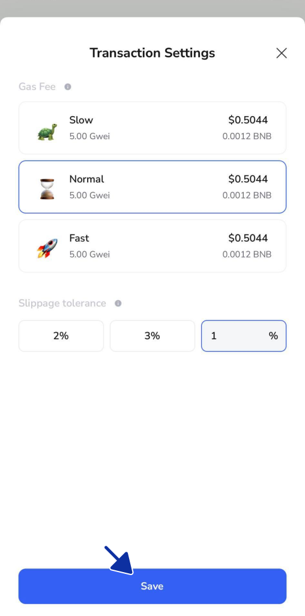Click the Transaction Settings title
This screenshot has width=305, height=616.
tap(152, 53)
